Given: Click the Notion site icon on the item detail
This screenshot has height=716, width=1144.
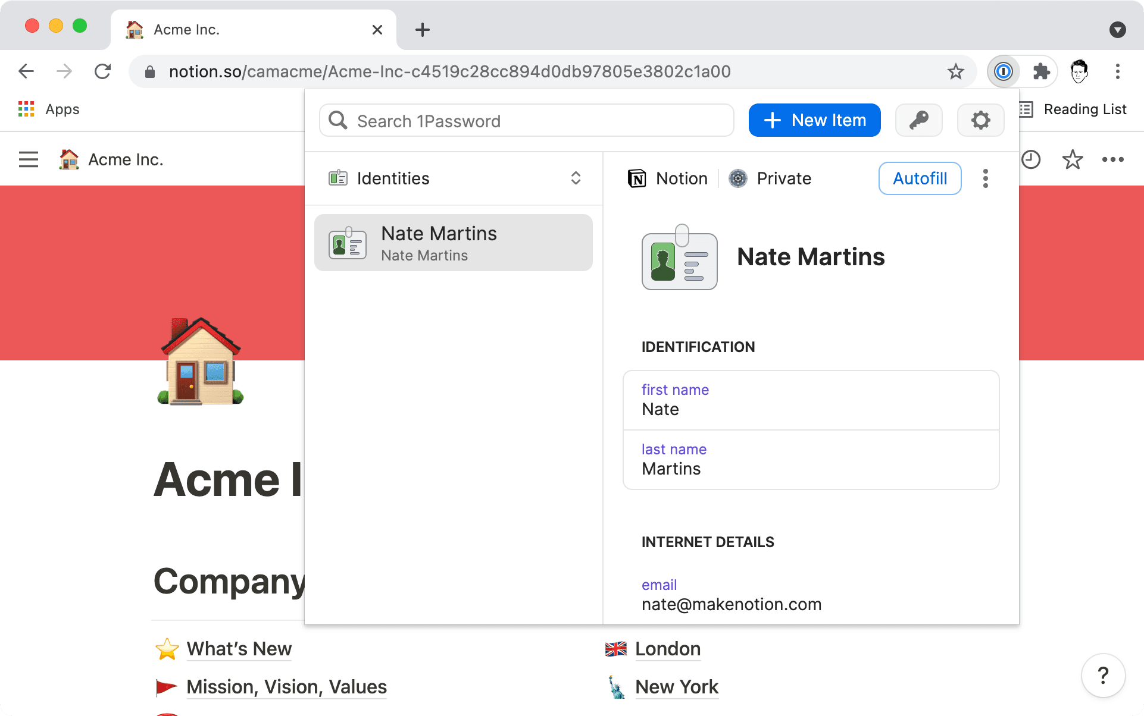Looking at the screenshot, I should tap(637, 178).
